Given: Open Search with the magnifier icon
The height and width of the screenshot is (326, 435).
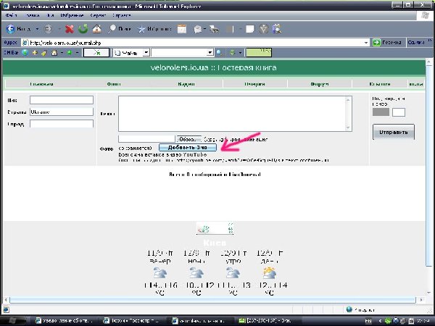Looking at the screenshot, I should [112, 30].
